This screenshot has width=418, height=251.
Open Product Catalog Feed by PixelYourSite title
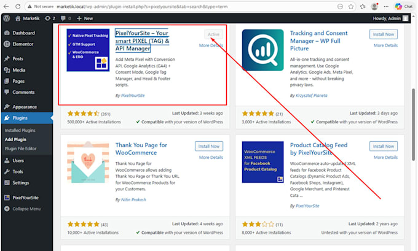[x=318, y=149]
